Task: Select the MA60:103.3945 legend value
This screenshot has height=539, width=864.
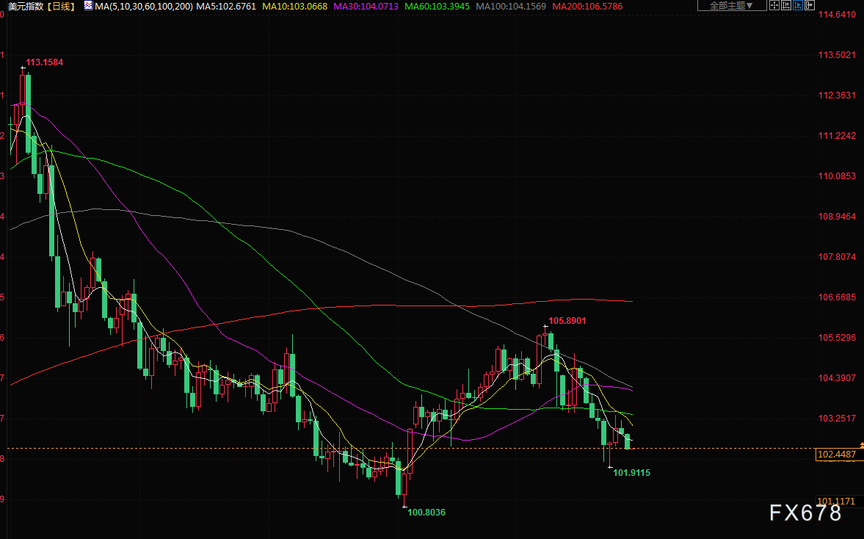Action: (x=437, y=7)
